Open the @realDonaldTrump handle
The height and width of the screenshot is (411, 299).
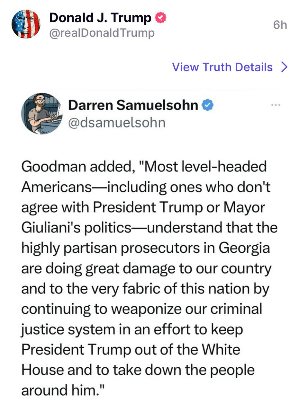coord(102,33)
